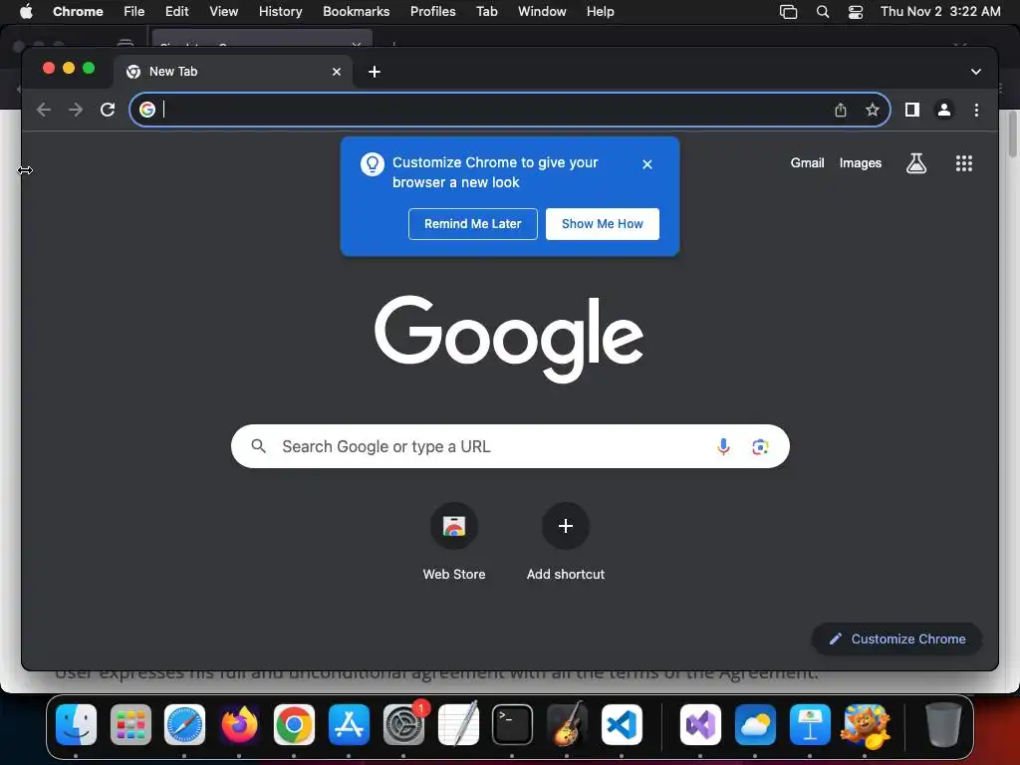The width and height of the screenshot is (1020, 765).
Task: Open the Chrome application menu
Action: (x=78, y=11)
